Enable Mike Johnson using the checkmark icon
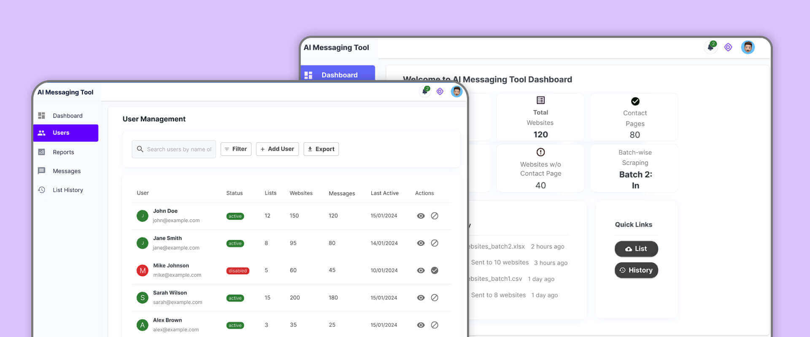810x337 pixels. tap(435, 270)
